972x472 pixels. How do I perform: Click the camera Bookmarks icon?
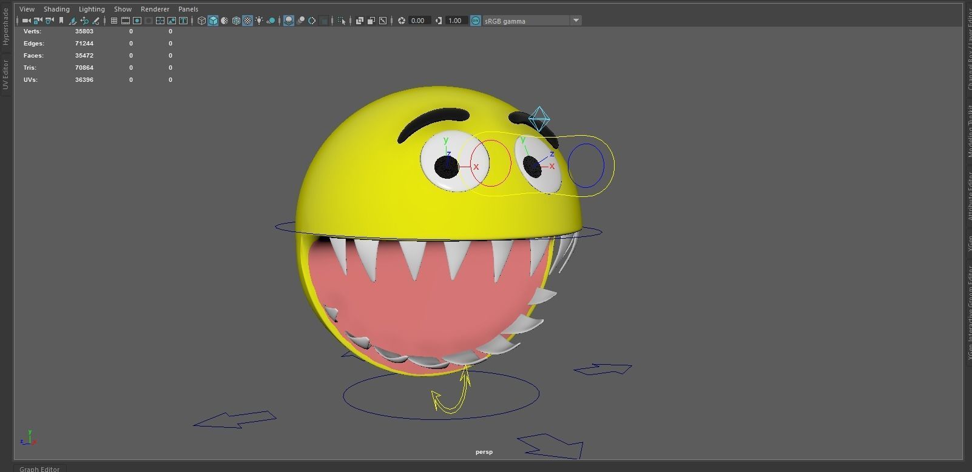point(61,21)
